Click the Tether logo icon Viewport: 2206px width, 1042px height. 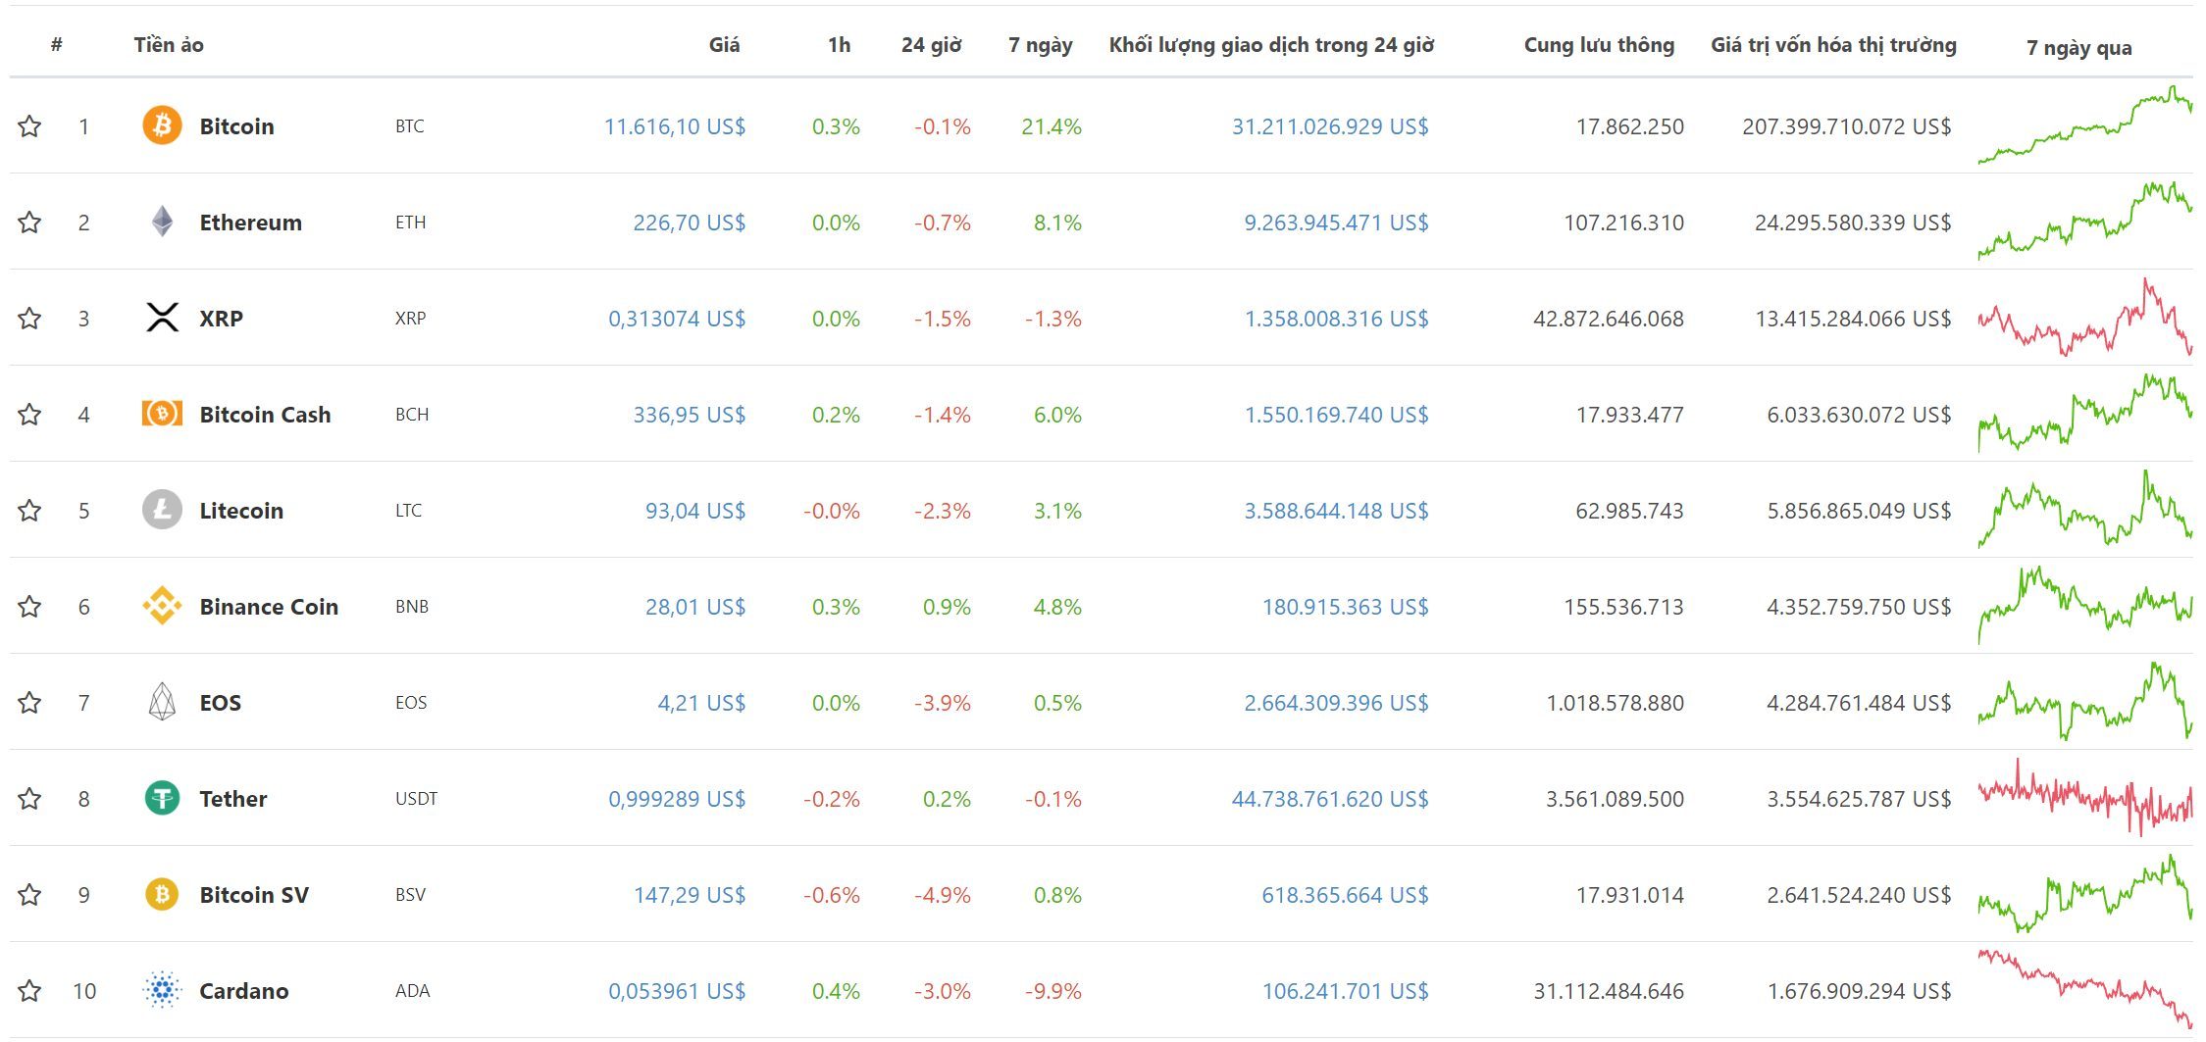pos(162,798)
